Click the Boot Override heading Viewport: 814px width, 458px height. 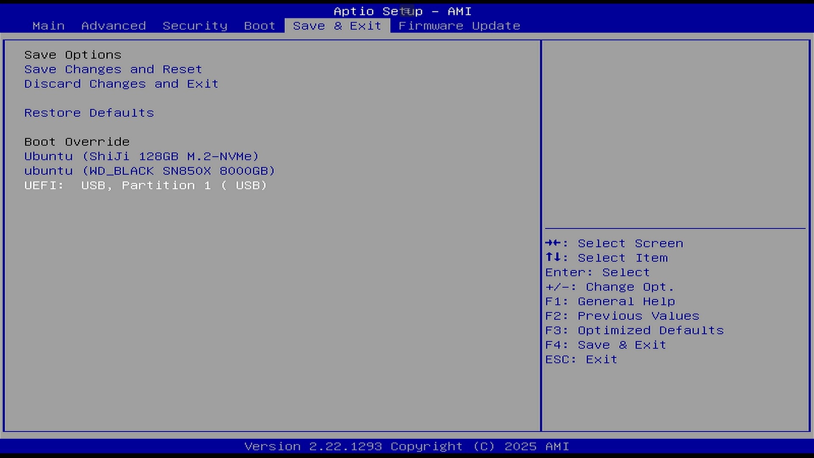(x=77, y=142)
